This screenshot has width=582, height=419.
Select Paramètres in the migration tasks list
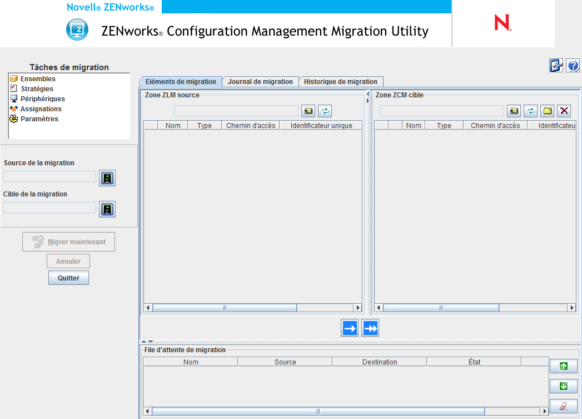tap(37, 119)
